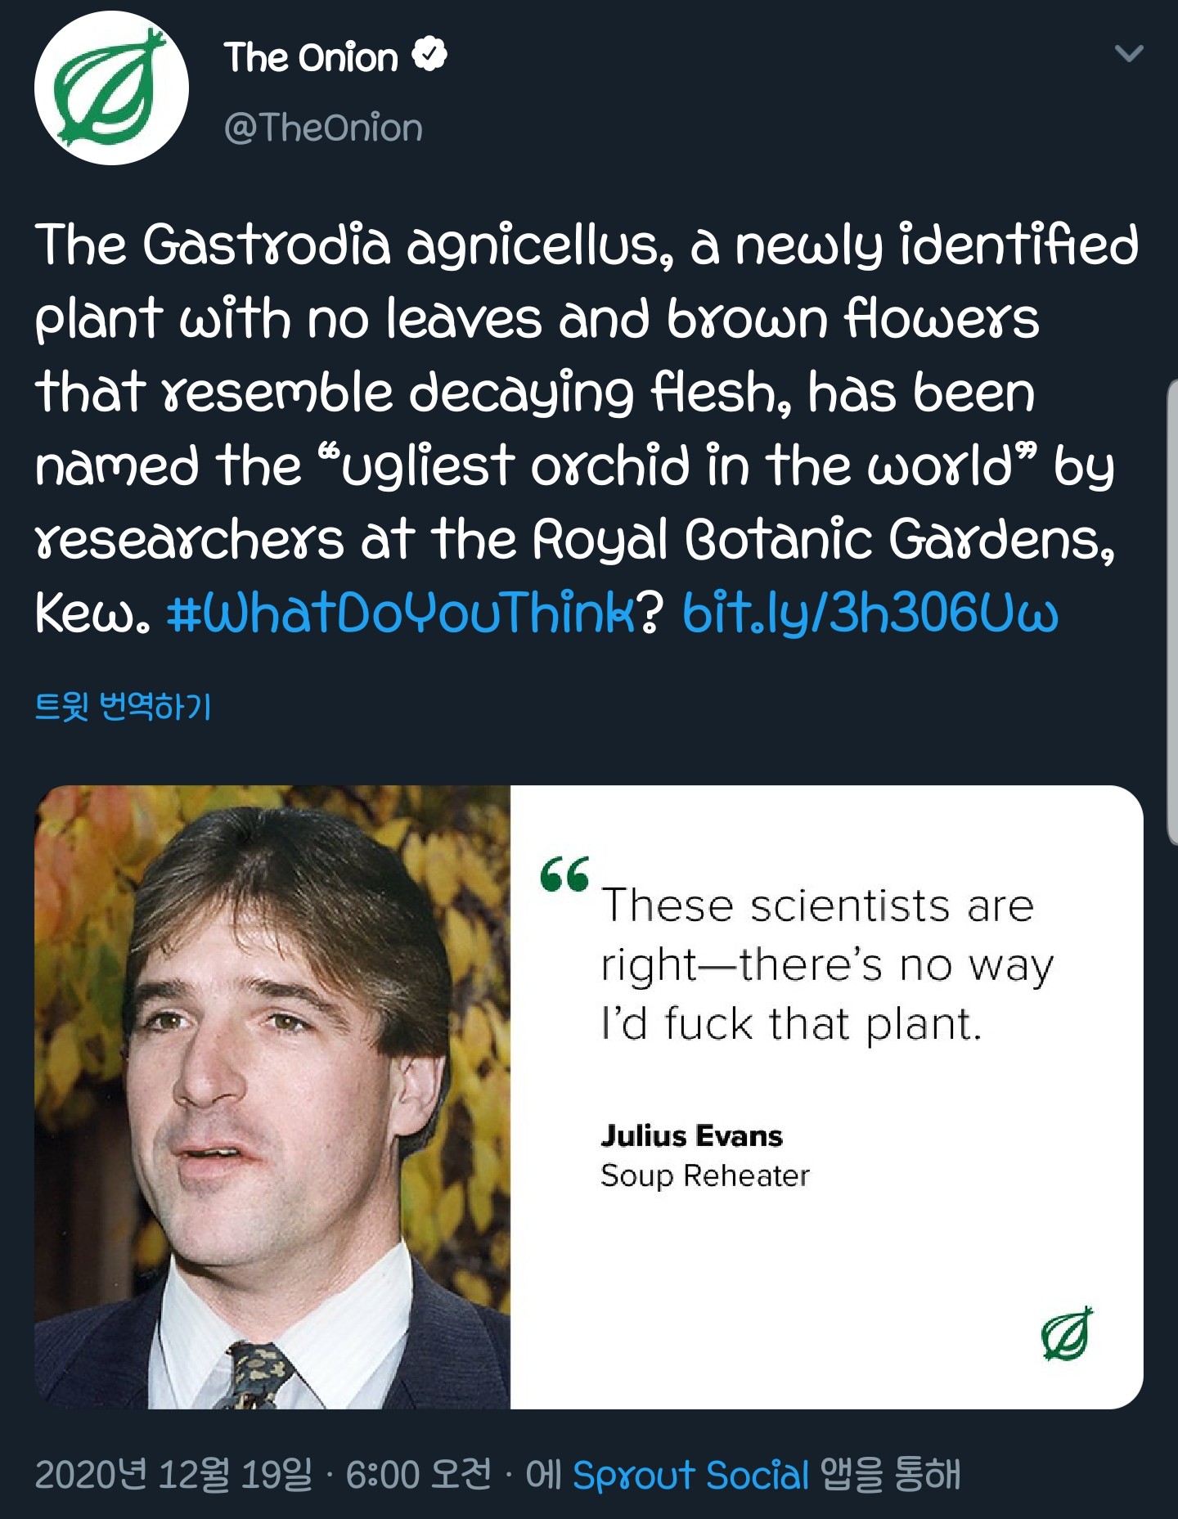Expand the tweet options chevron
The image size is (1178, 1519).
(1129, 54)
